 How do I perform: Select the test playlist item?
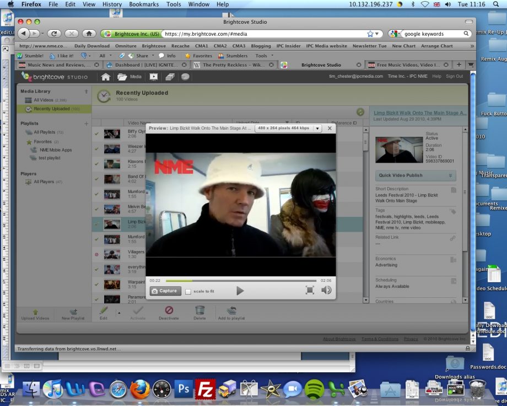[45, 158]
